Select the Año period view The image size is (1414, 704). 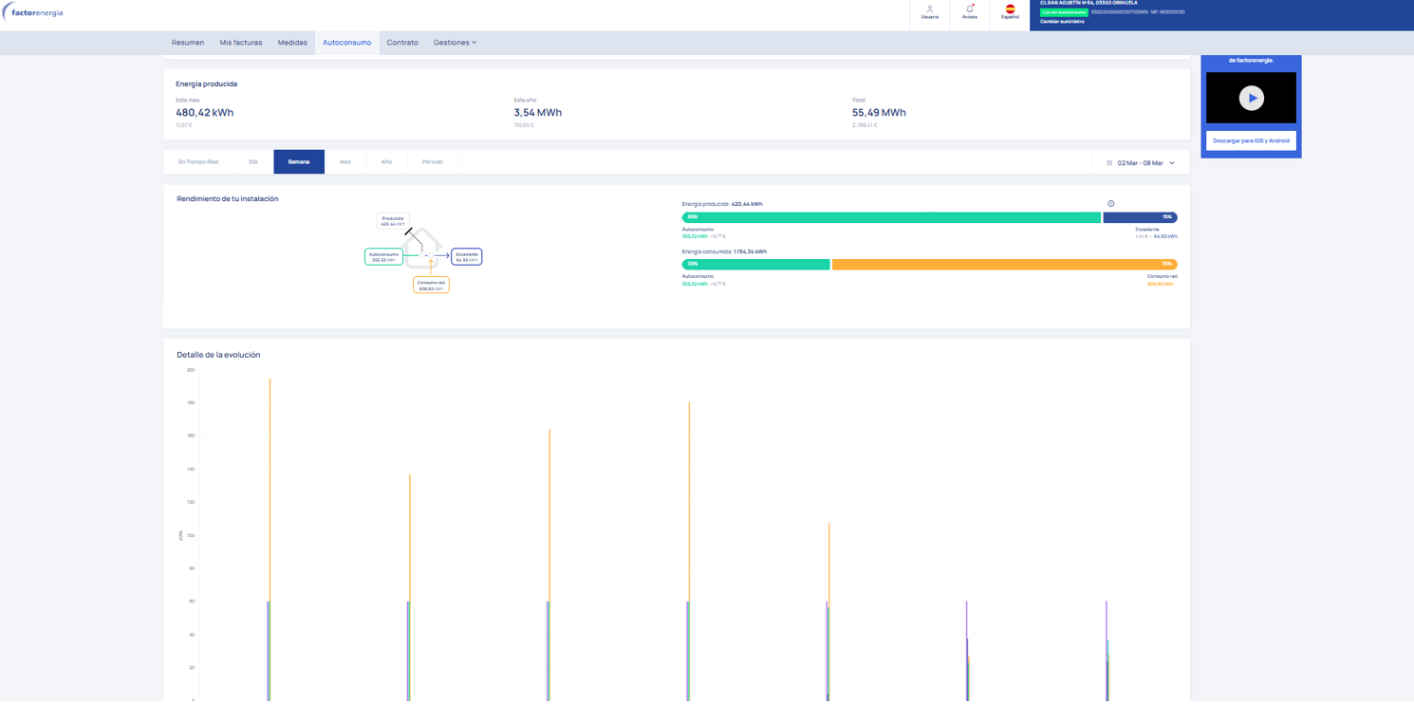386,162
